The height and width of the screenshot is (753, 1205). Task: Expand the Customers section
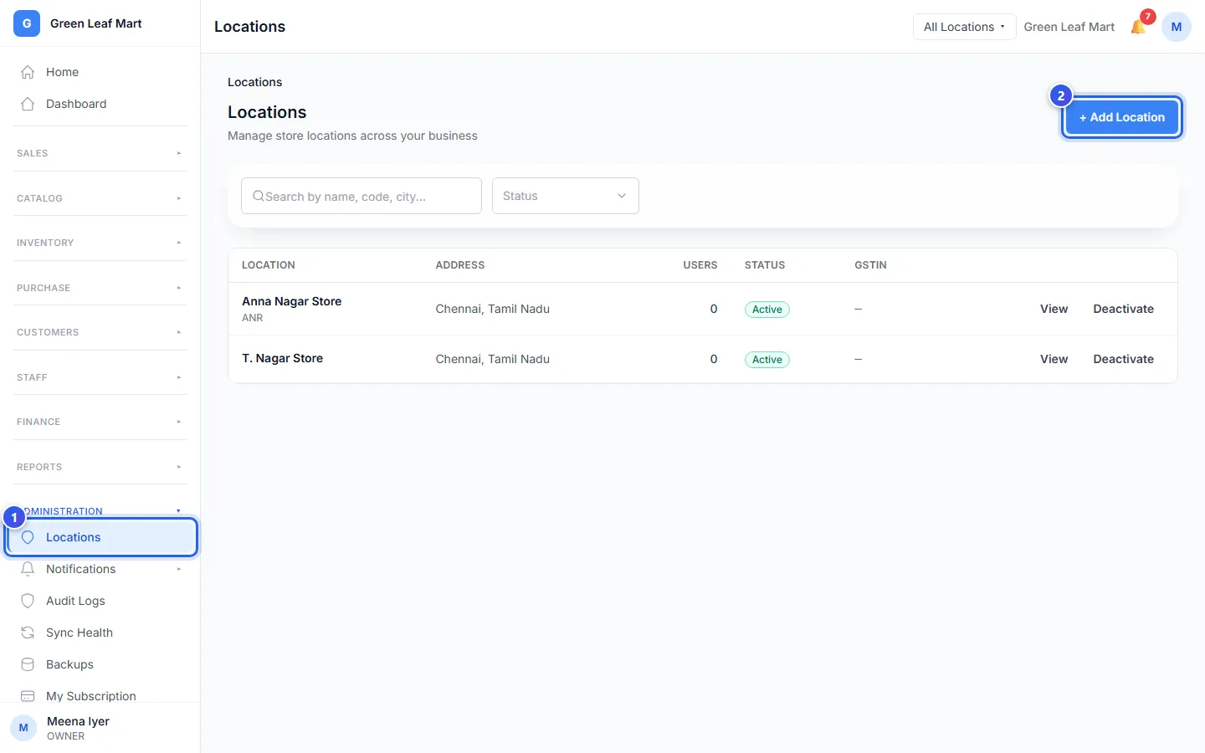[x=100, y=332]
